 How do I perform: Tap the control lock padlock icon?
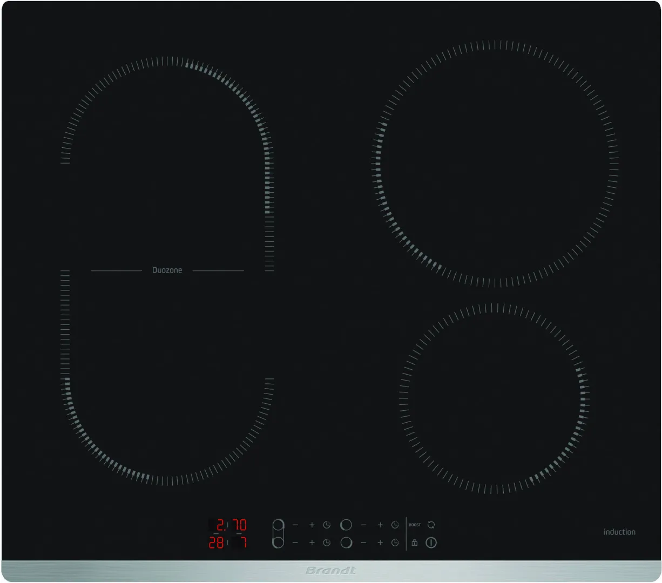click(x=414, y=543)
